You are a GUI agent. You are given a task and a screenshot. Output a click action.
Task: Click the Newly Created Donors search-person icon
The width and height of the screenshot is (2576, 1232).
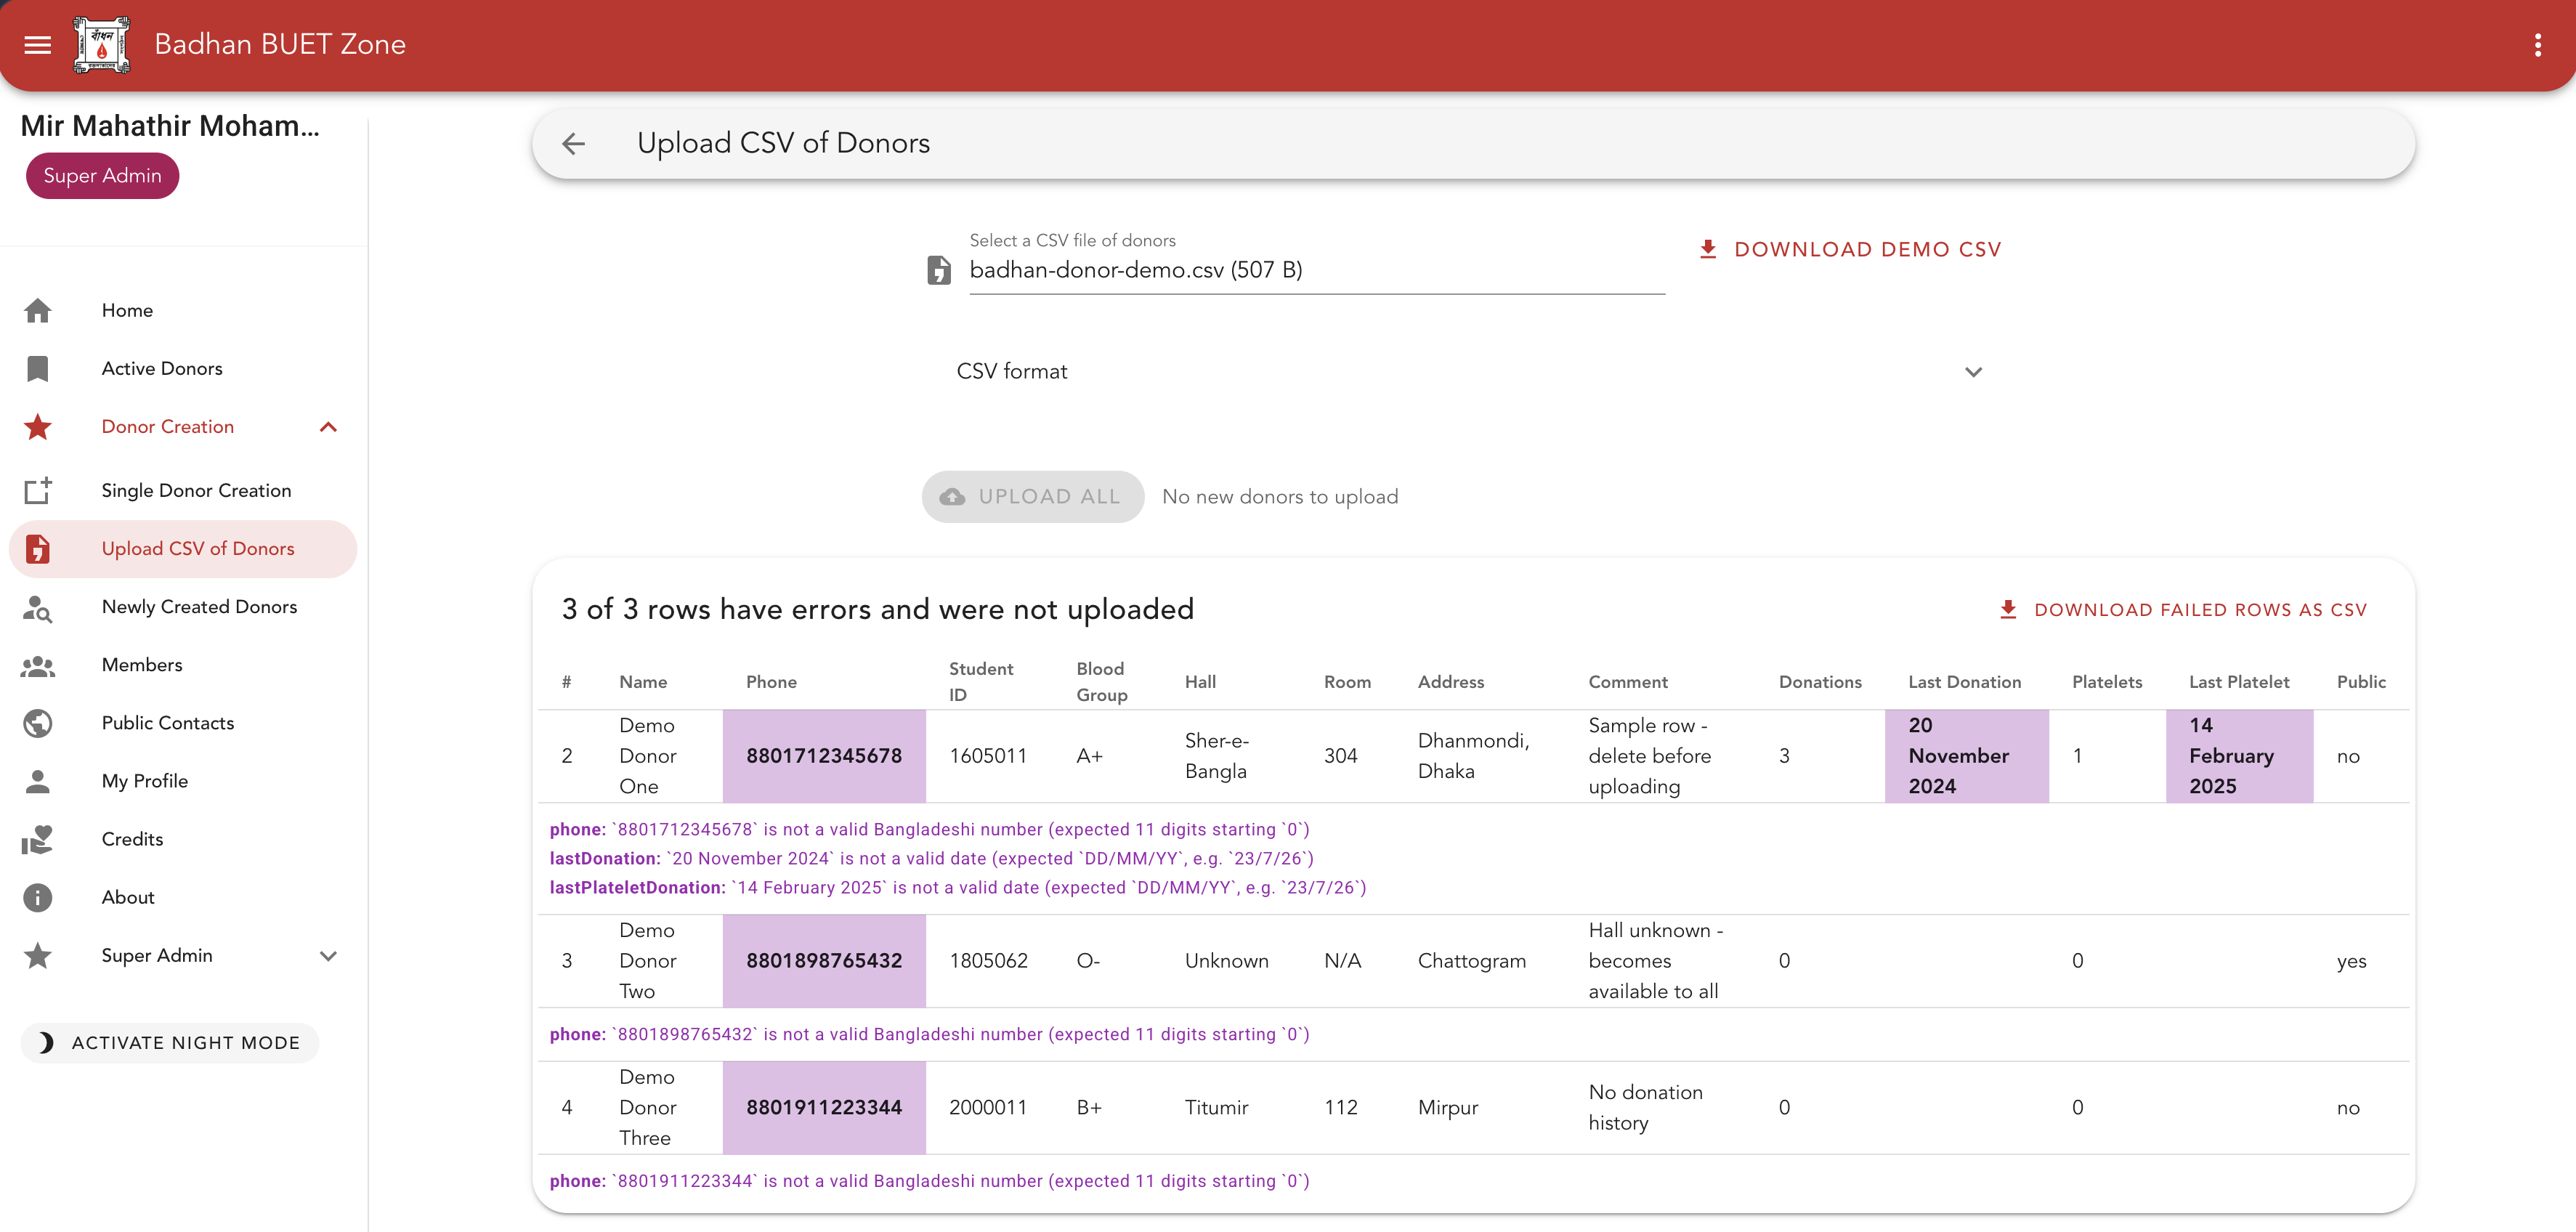(x=38, y=607)
